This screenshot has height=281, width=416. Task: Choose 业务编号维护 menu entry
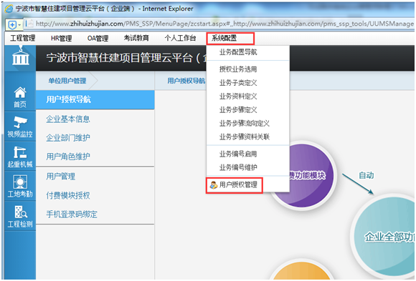pyautogui.click(x=238, y=167)
